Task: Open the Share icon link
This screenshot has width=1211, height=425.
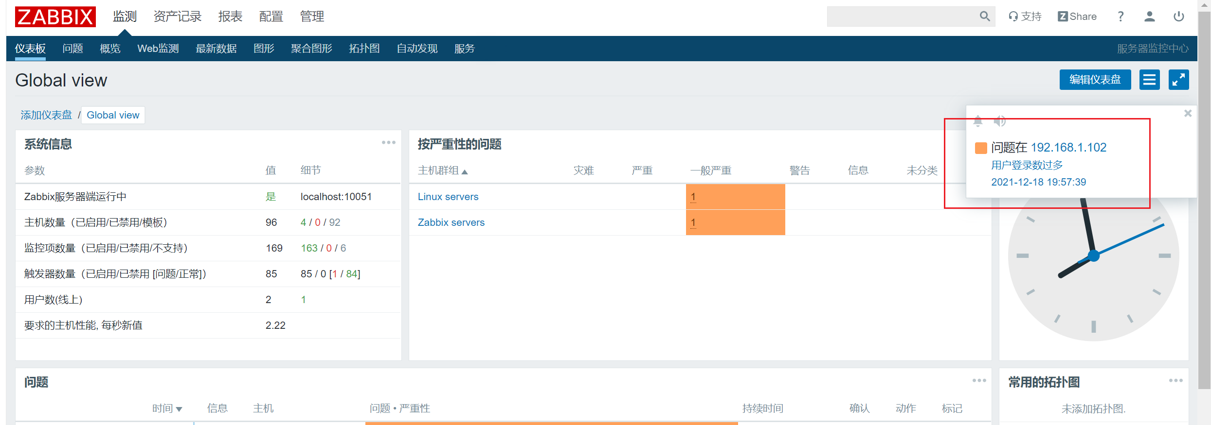Action: 1077,17
